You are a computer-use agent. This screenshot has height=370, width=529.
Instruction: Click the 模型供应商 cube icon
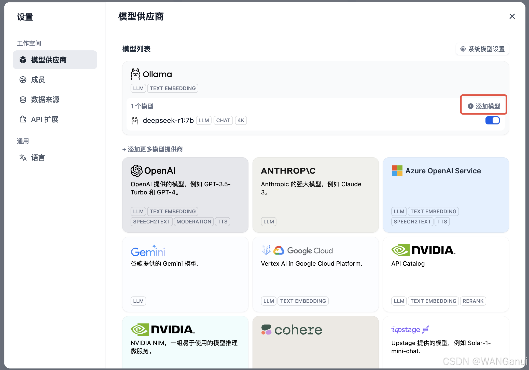[23, 60]
